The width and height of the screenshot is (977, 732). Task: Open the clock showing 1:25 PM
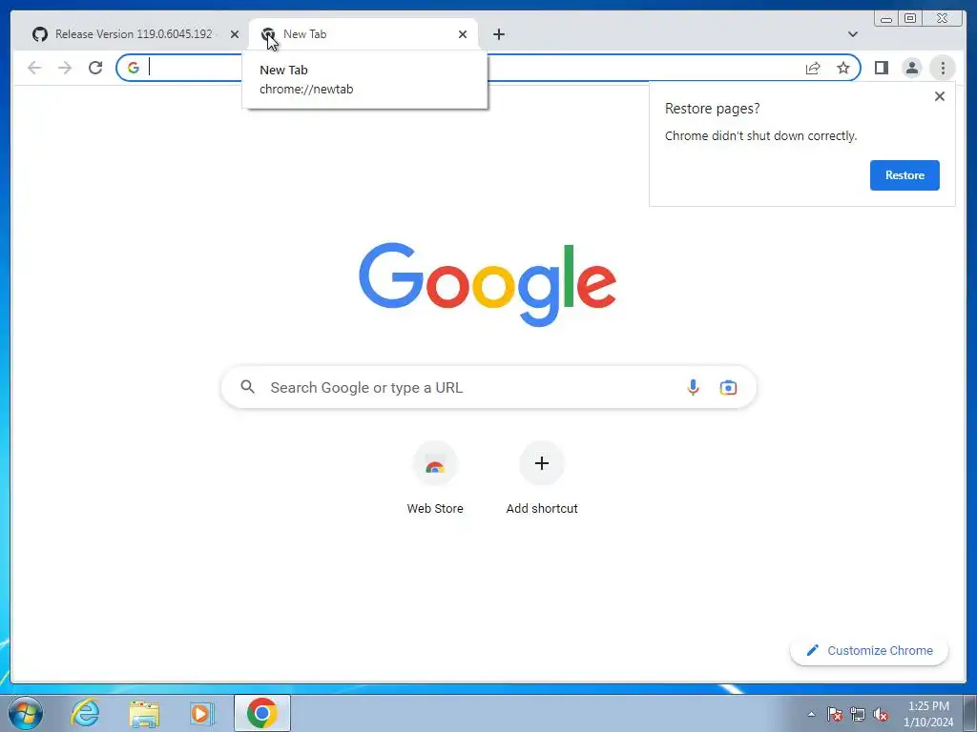928,714
